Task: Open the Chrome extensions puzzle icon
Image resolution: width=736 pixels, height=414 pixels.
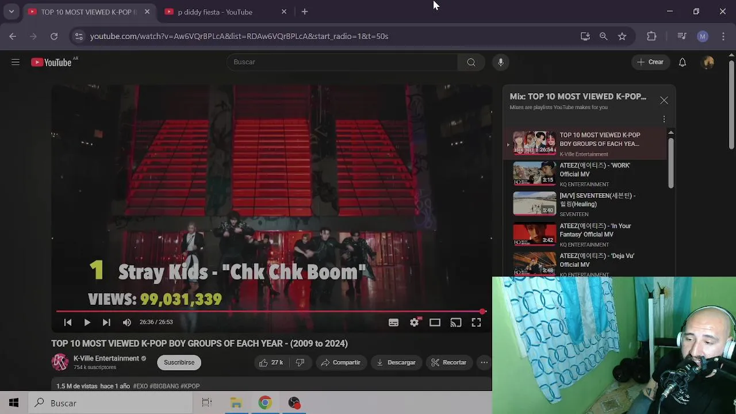Action: [651, 36]
